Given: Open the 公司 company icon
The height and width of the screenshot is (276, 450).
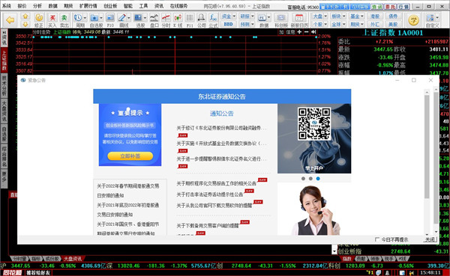Looking at the screenshot, I should pos(202,18).
